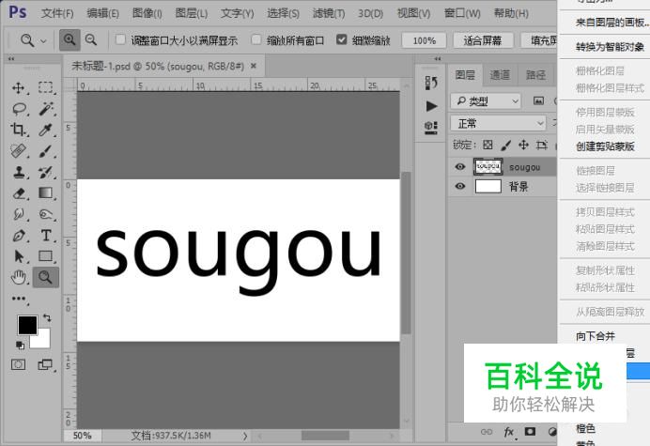Select the Zoom tool in toolbox
This screenshot has width=650, height=446.
[x=46, y=277]
